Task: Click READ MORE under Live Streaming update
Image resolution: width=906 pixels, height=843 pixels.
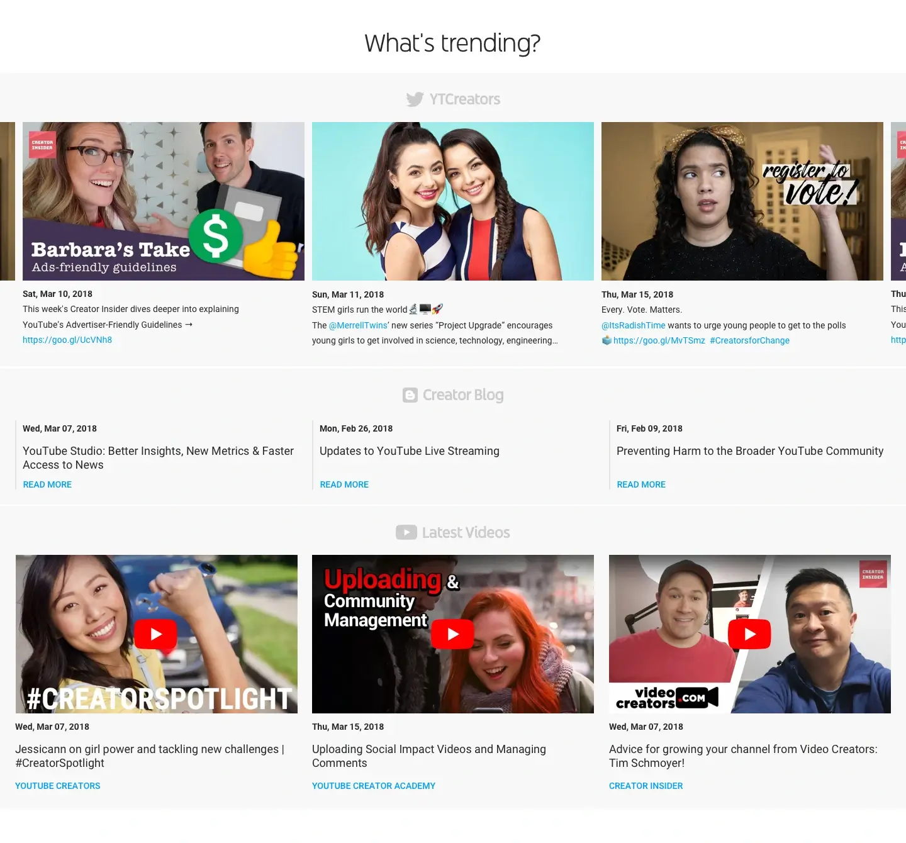Action: [344, 484]
